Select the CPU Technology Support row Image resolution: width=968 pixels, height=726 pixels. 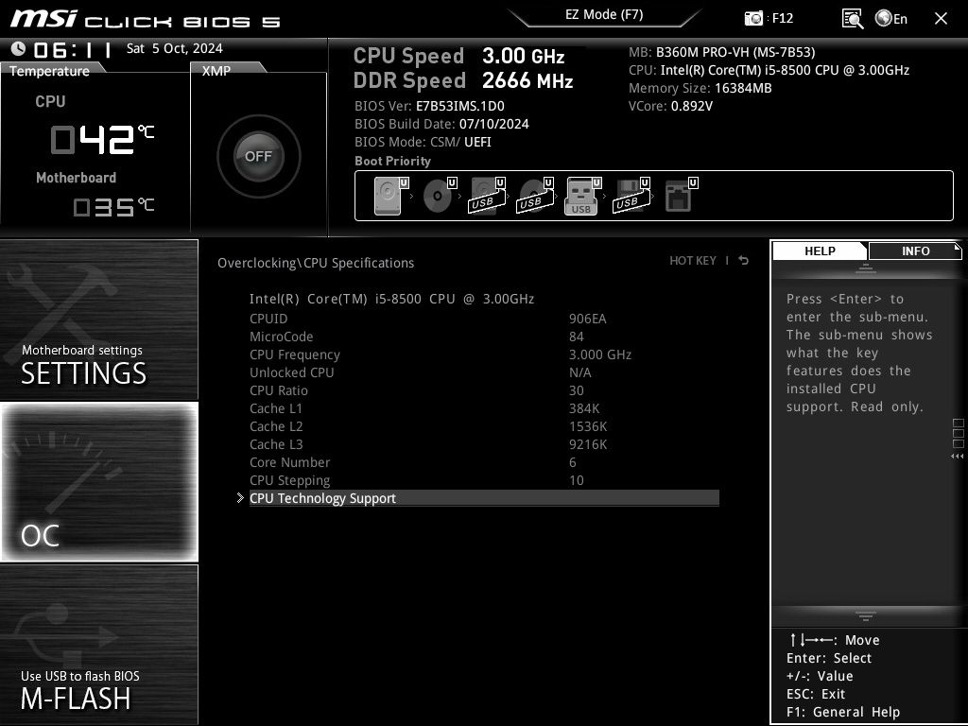tap(484, 498)
